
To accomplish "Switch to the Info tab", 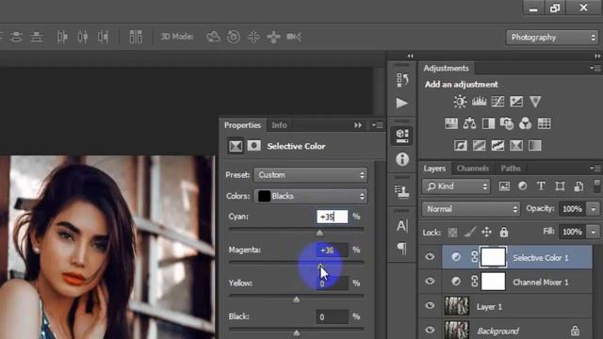I will pyautogui.click(x=279, y=125).
